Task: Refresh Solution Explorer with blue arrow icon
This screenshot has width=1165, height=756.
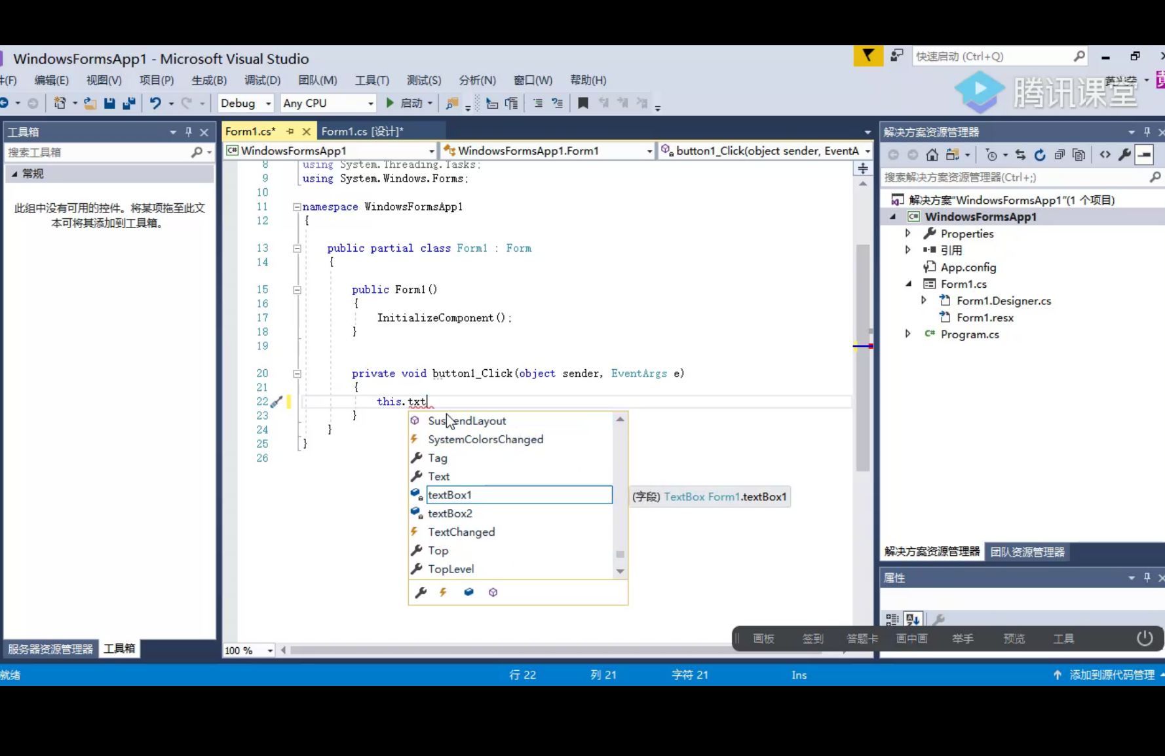Action: coord(1040,155)
